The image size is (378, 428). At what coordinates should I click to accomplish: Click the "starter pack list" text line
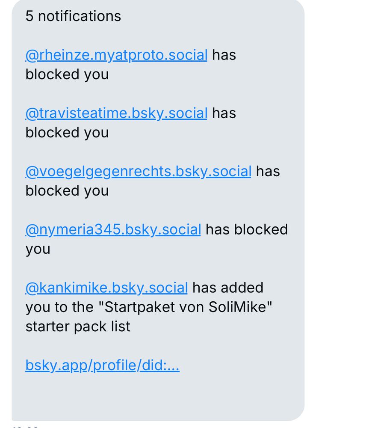point(78,327)
